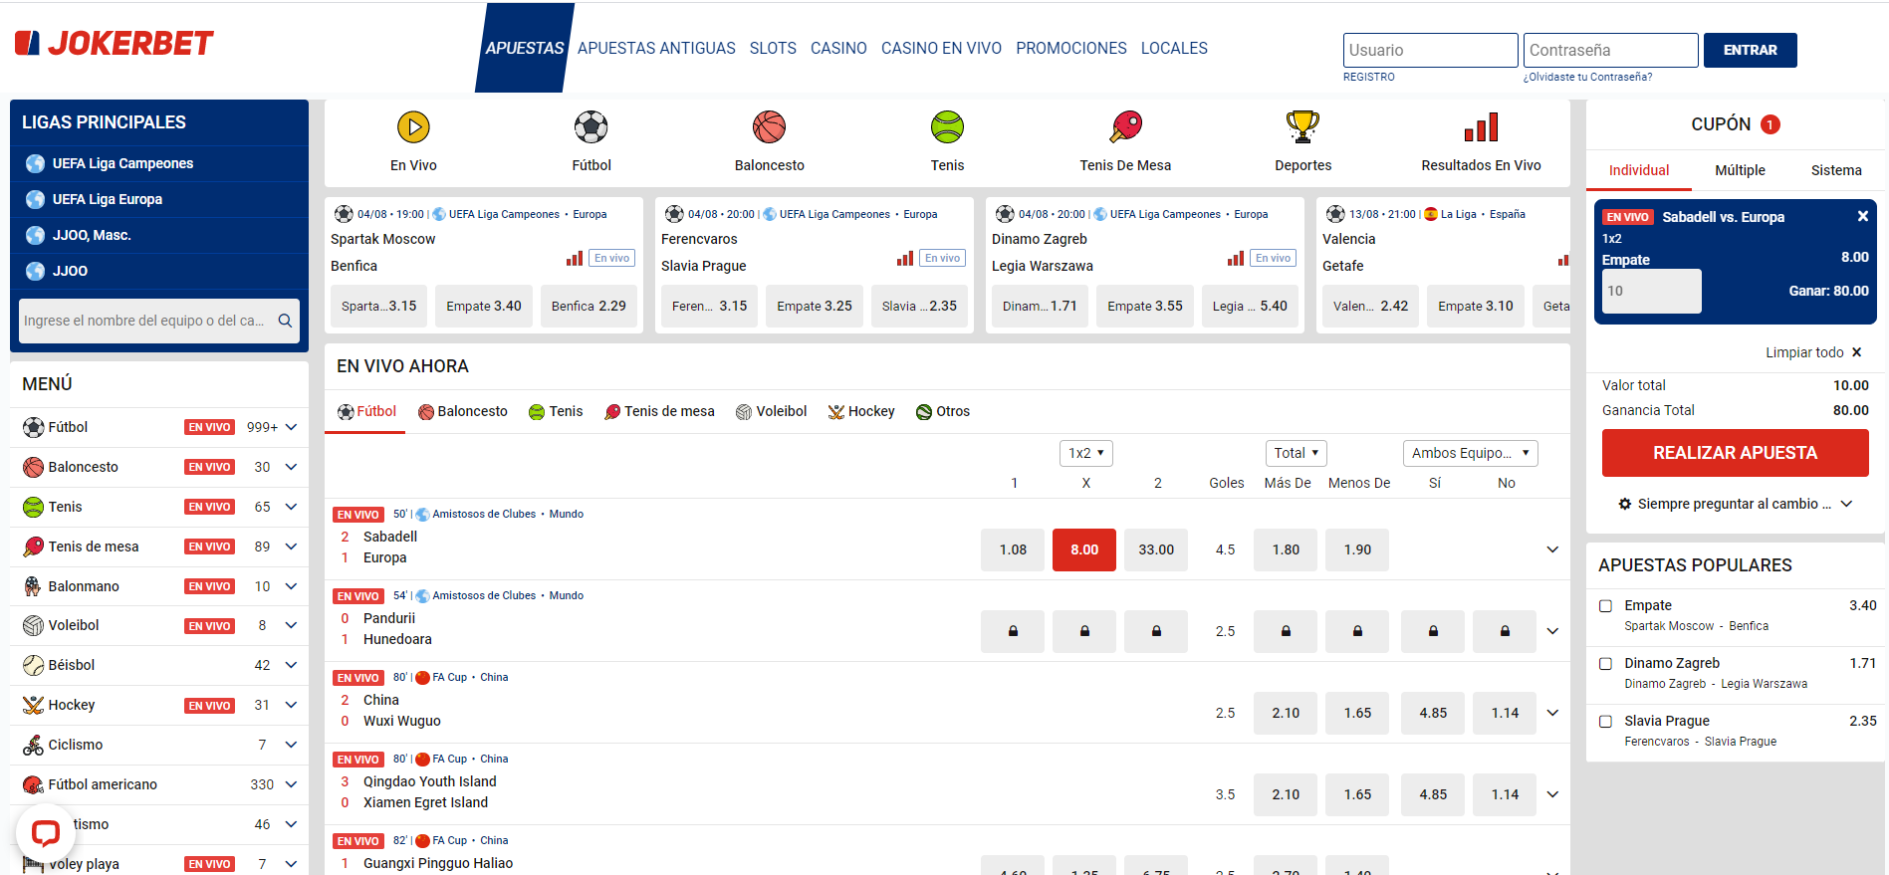
Task: Toggle Benfica 2.29 odds
Action: click(589, 307)
